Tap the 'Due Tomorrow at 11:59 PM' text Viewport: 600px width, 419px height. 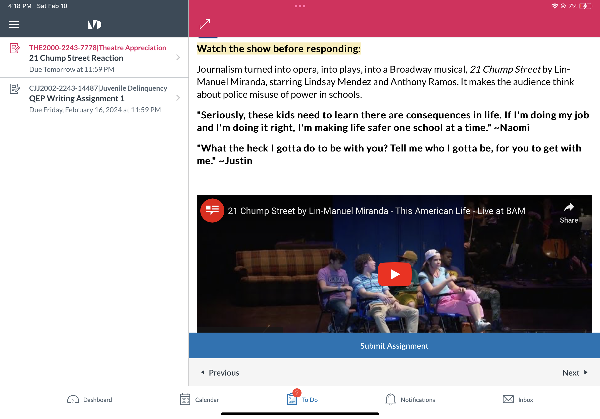72,70
